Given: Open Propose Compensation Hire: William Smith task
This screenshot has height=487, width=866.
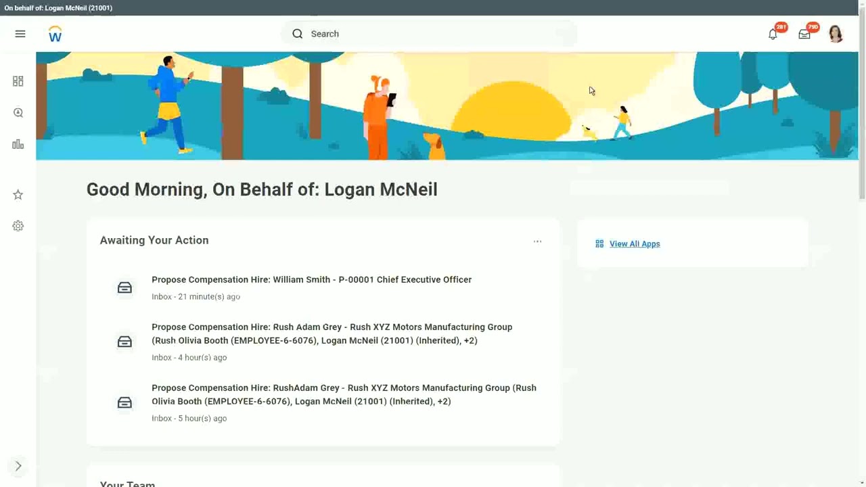Looking at the screenshot, I should tap(311, 279).
